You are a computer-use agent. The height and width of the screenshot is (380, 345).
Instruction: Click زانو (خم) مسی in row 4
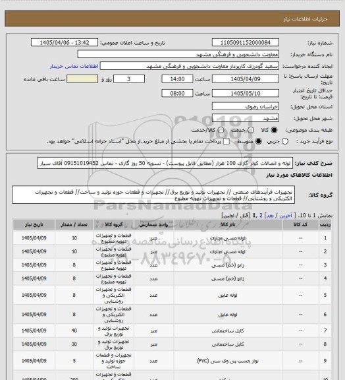[228, 278]
